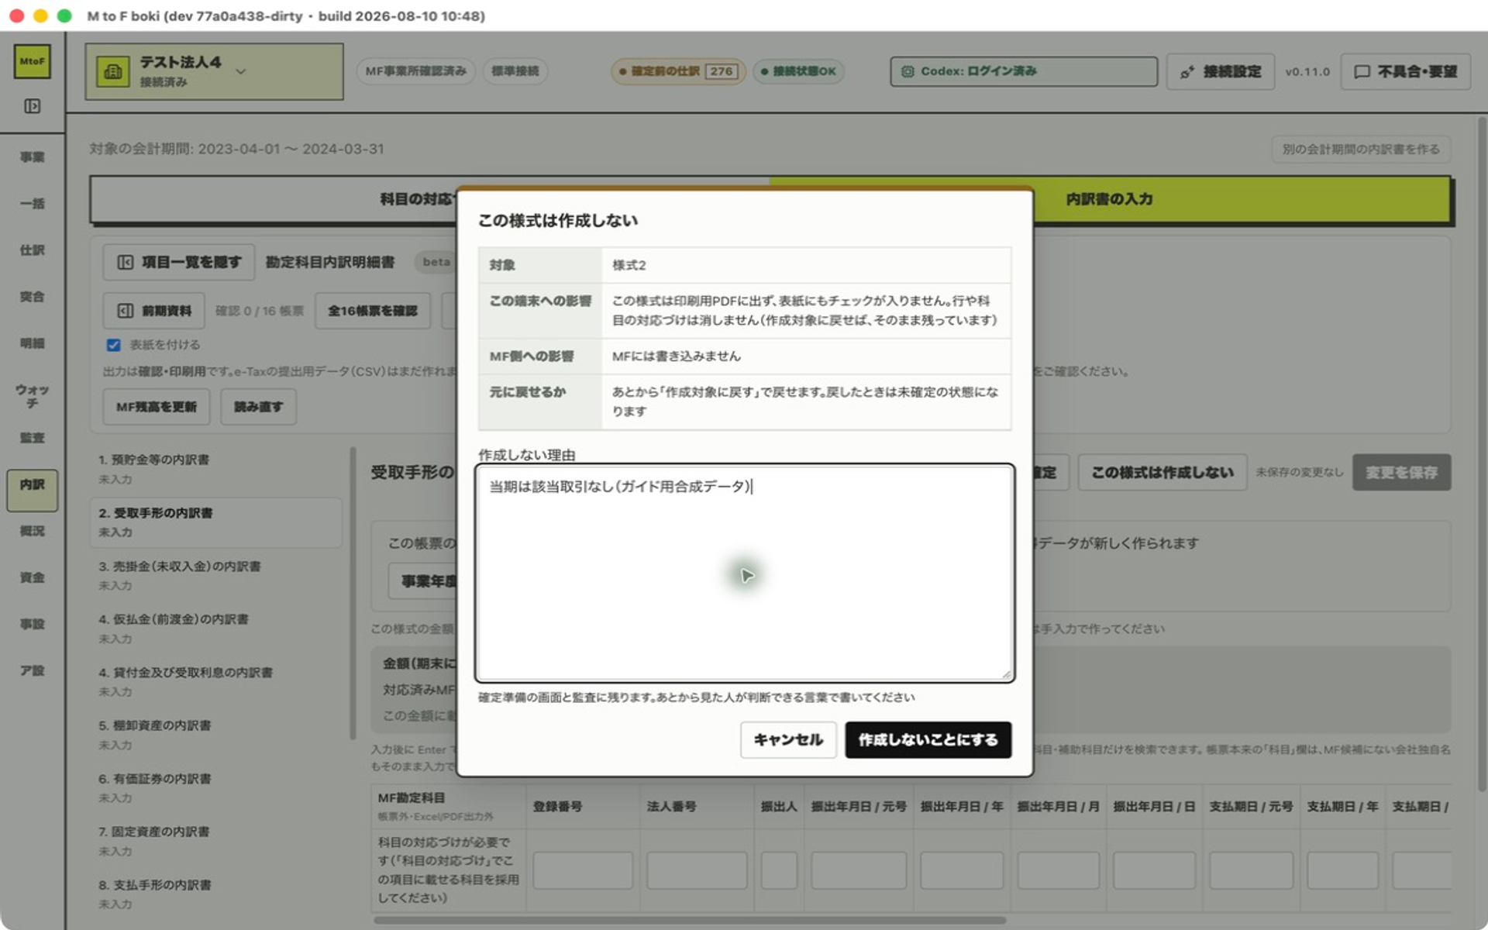This screenshot has height=930, width=1488.
Task: Click the 読み直す button
Action: 258,407
